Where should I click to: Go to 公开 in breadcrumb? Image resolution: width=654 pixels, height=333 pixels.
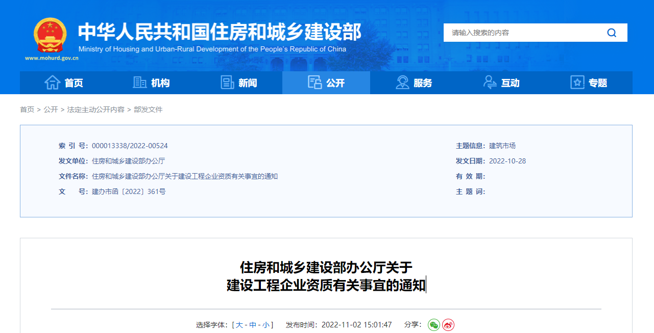pyautogui.click(x=51, y=109)
